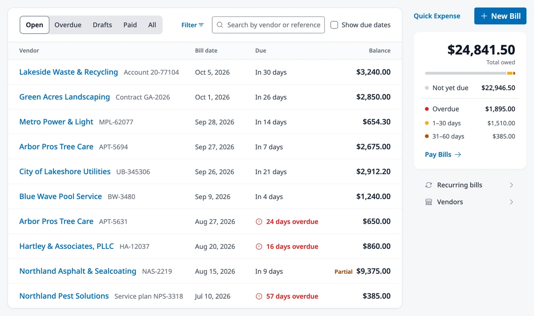The width and height of the screenshot is (534, 316).
Task: Select the Open tab
Action: pyautogui.click(x=34, y=25)
